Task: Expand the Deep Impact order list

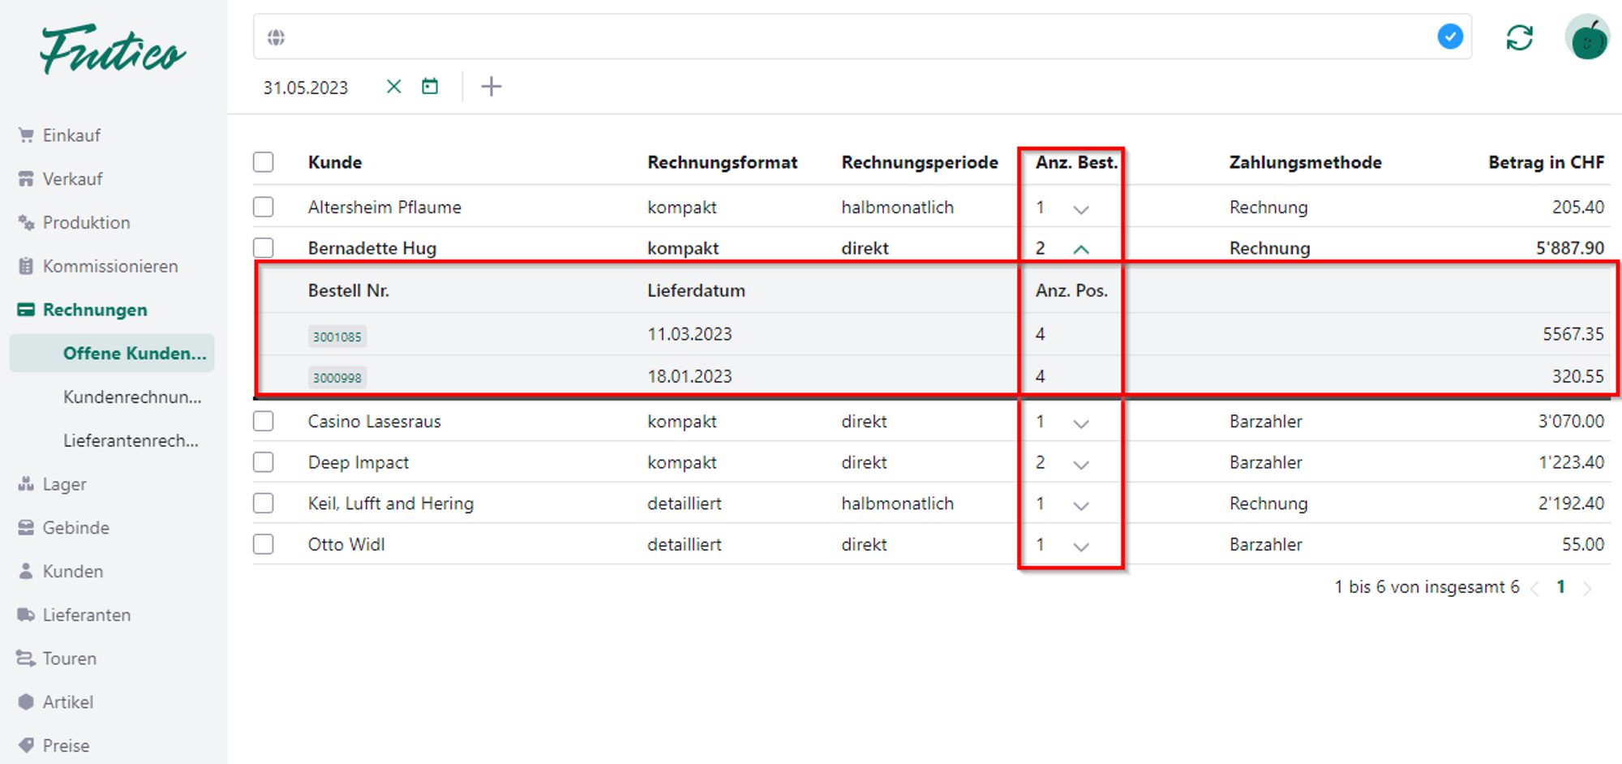Action: pyautogui.click(x=1080, y=465)
